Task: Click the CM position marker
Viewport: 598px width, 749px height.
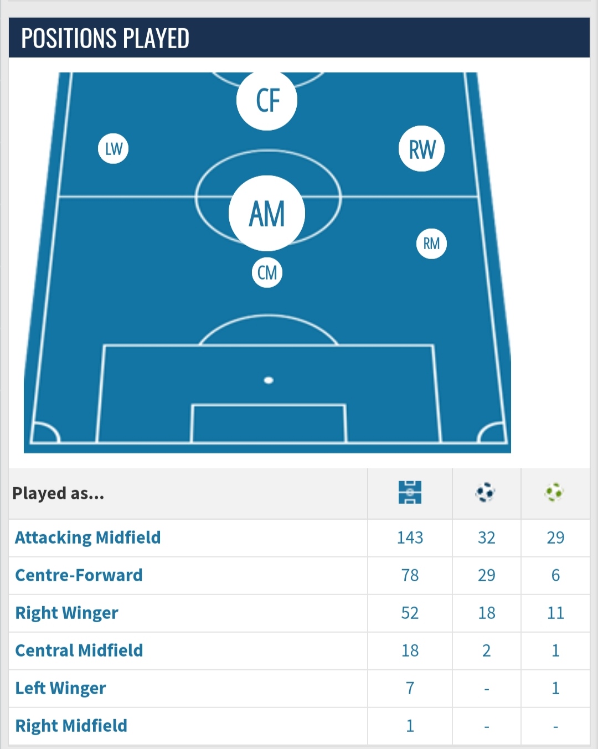Action: pos(267,272)
